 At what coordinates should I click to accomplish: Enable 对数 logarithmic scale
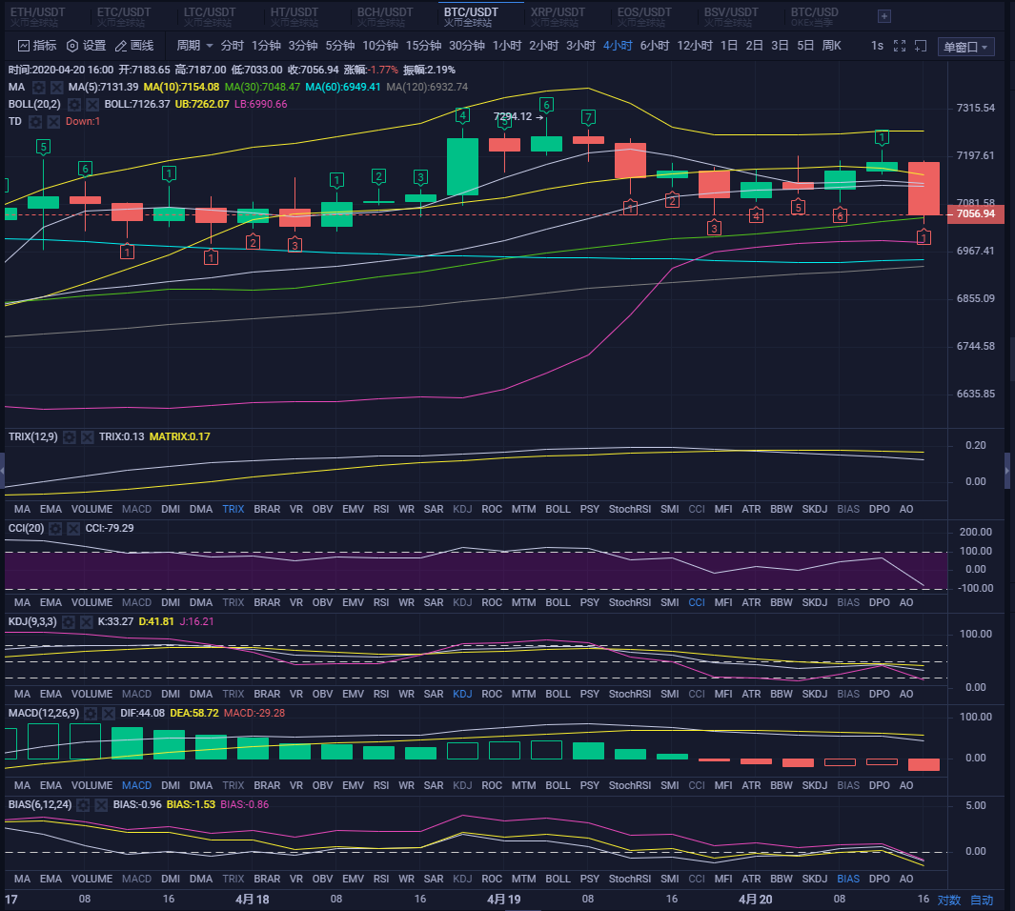[x=948, y=899]
